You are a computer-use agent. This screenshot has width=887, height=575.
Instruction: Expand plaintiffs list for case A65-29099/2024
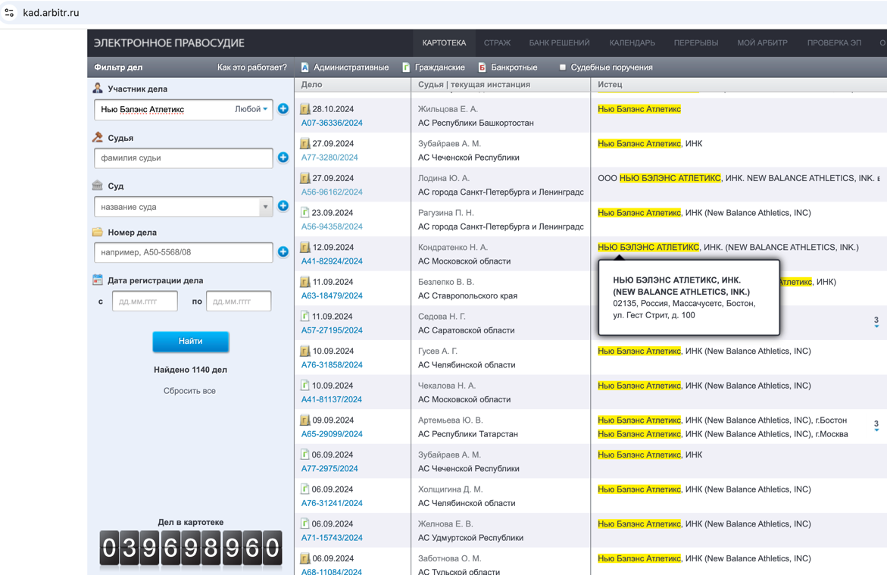[876, 427]
